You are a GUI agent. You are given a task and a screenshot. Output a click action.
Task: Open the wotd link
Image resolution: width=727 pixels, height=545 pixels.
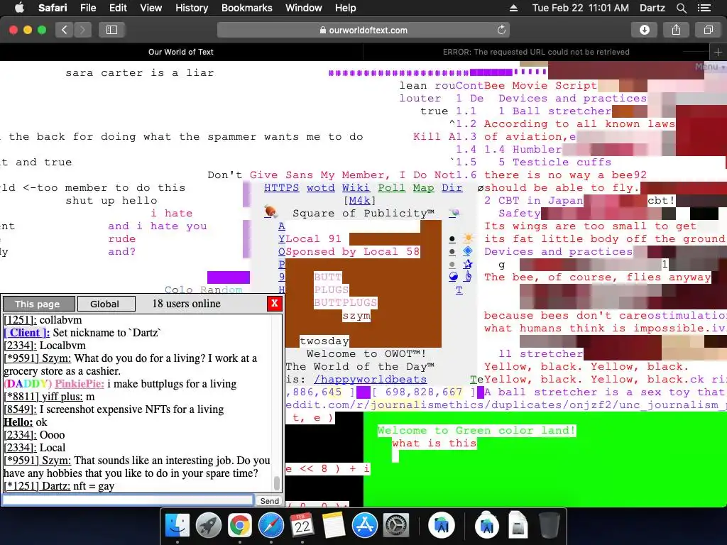pyautogui.click(x=320, y=187)
